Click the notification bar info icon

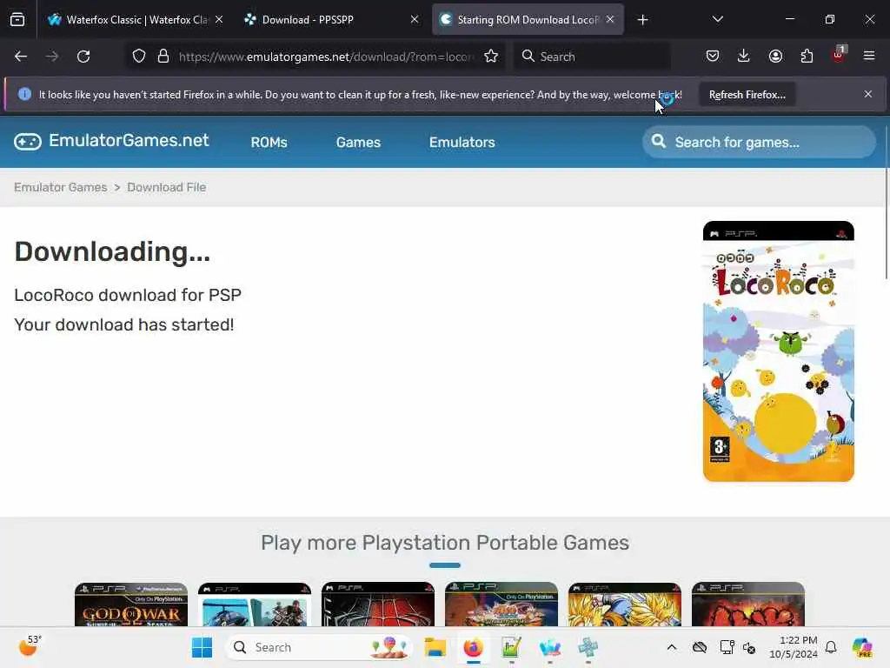[24, 94]
